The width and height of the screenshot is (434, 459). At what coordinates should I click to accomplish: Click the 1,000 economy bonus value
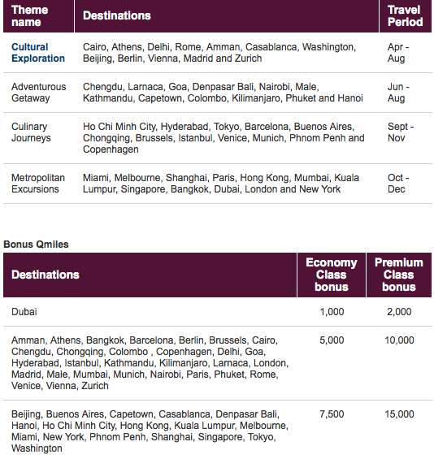coord(332,312)
